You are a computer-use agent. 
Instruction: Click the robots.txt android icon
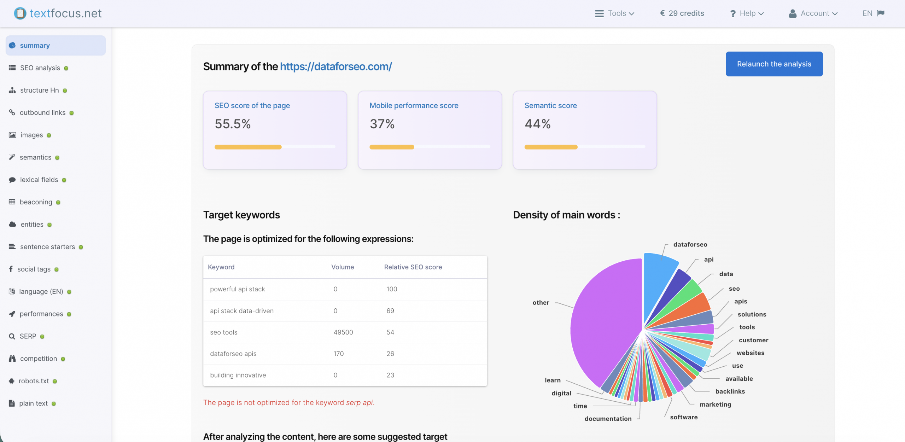(x=12, y=381)
